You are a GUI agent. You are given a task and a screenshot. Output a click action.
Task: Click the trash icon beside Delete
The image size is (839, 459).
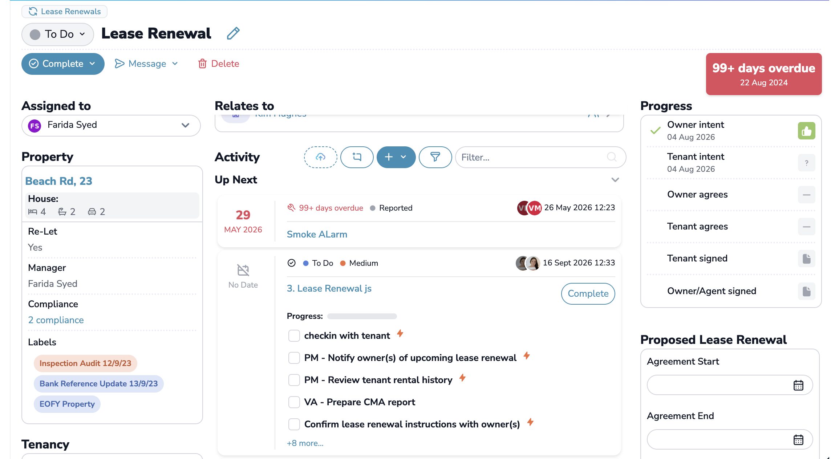click(x=202, y=64)
